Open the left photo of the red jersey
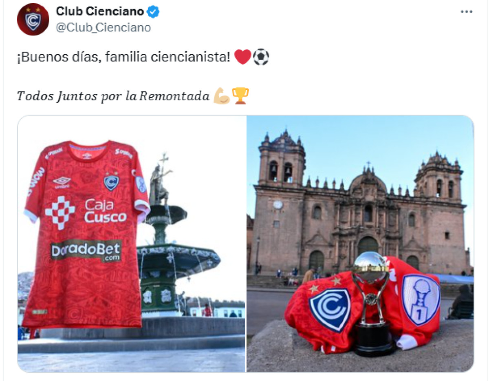The image size is (489, 381). point(131,244)
